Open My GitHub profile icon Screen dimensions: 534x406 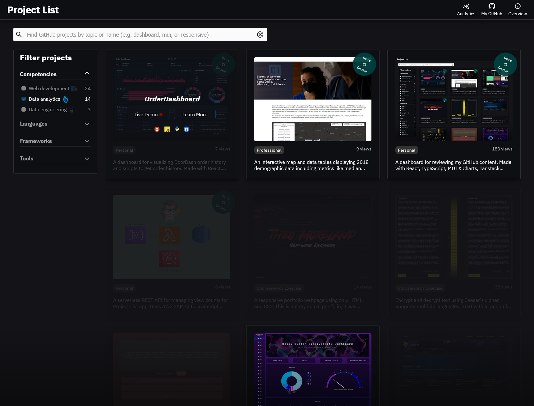click(491, 7)
